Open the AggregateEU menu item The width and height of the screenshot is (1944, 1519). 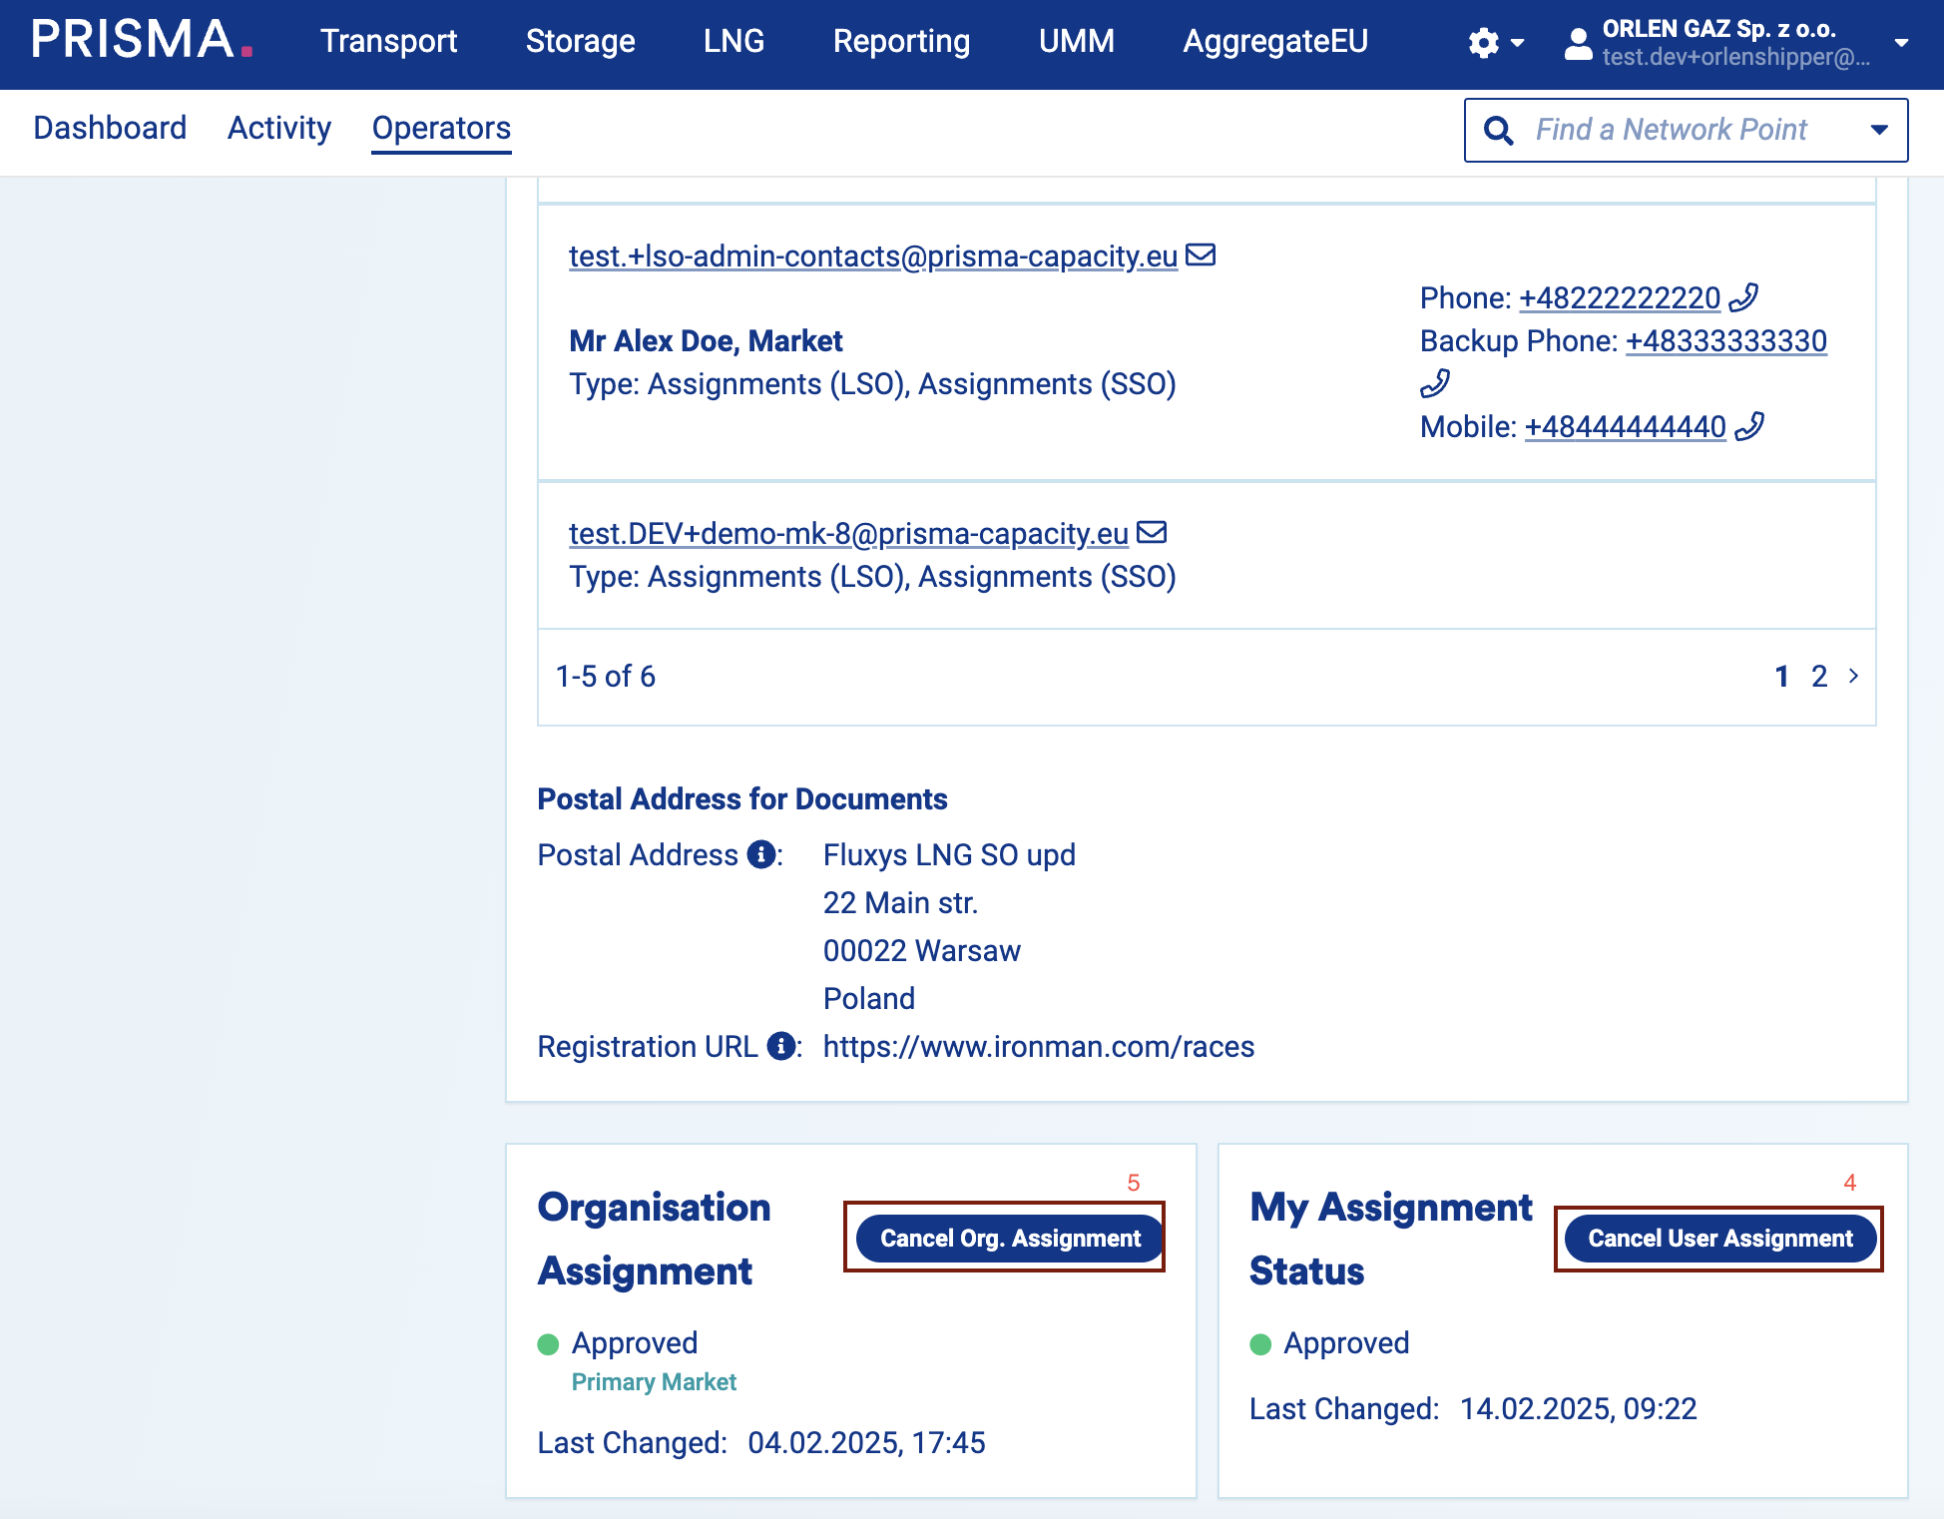(x=1274, y=41)
